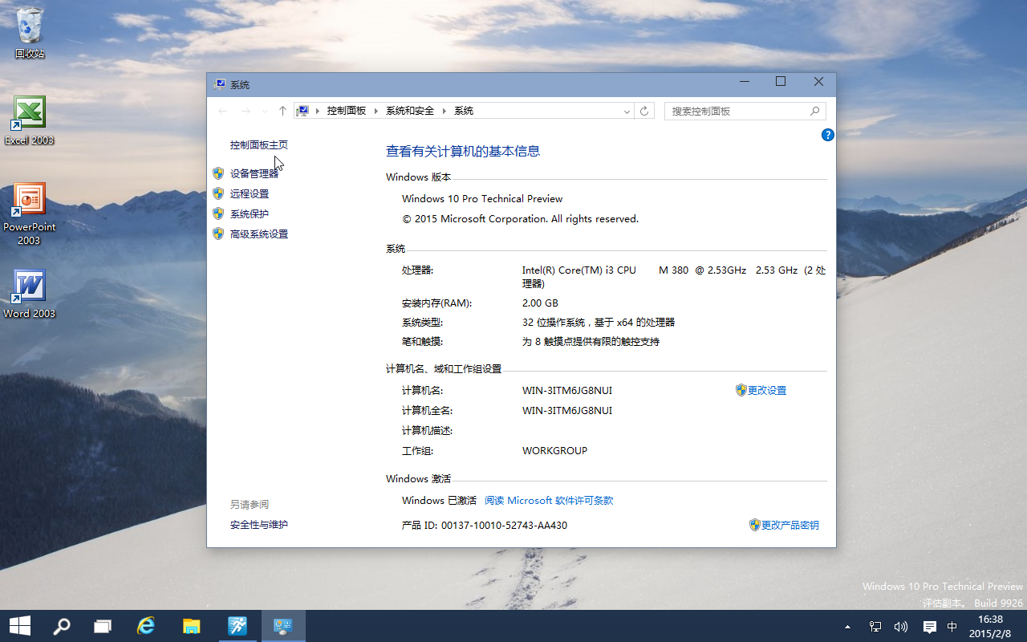Click the shield icon beside 设备管理器
The width and height of the screenshot is (1027, 642).
218,173
